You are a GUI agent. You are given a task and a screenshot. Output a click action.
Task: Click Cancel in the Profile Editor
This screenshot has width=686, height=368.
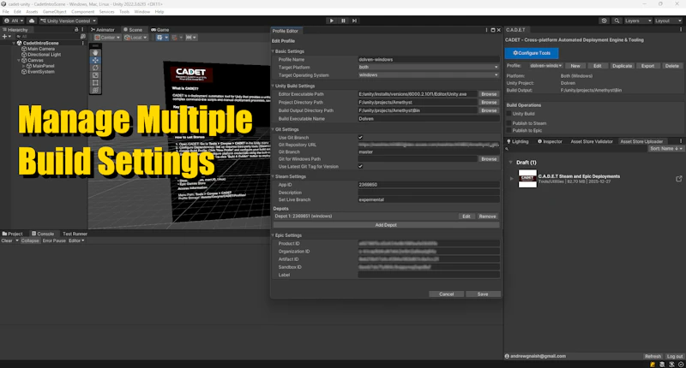click(x=446, y=294)
